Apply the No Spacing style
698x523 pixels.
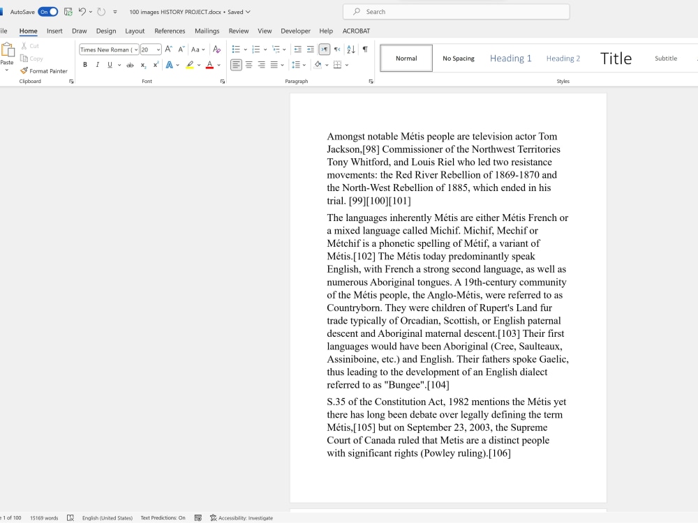tap(459, 59)
